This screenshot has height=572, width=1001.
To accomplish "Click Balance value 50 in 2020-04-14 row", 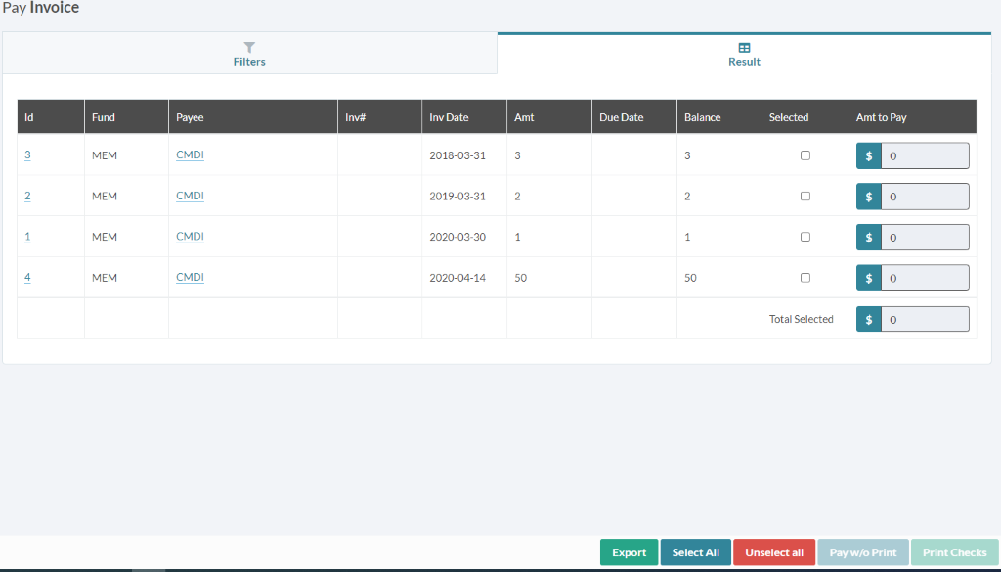I will tap(690, 278).
